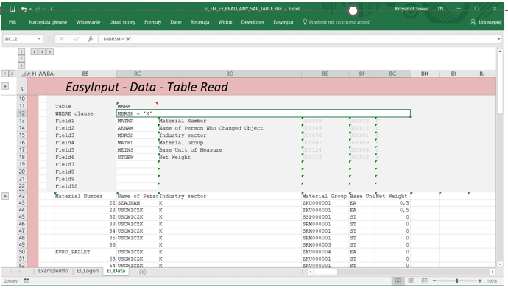Expand row group plus beside row 42

(x=5, y=196)
